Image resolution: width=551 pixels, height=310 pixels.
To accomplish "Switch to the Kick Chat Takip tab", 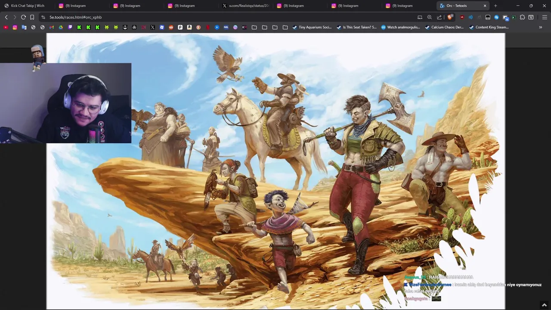I will pos(27,6).
